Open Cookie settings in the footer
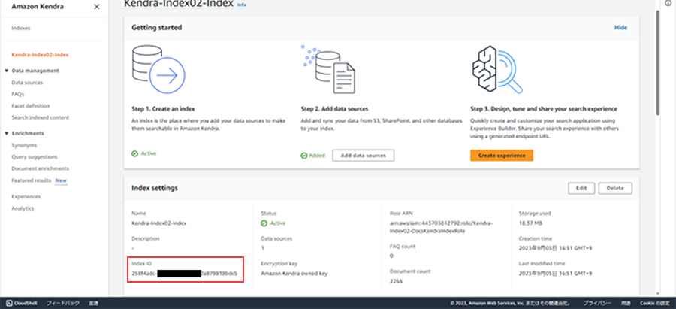676x309 pixels. point(654,303)
